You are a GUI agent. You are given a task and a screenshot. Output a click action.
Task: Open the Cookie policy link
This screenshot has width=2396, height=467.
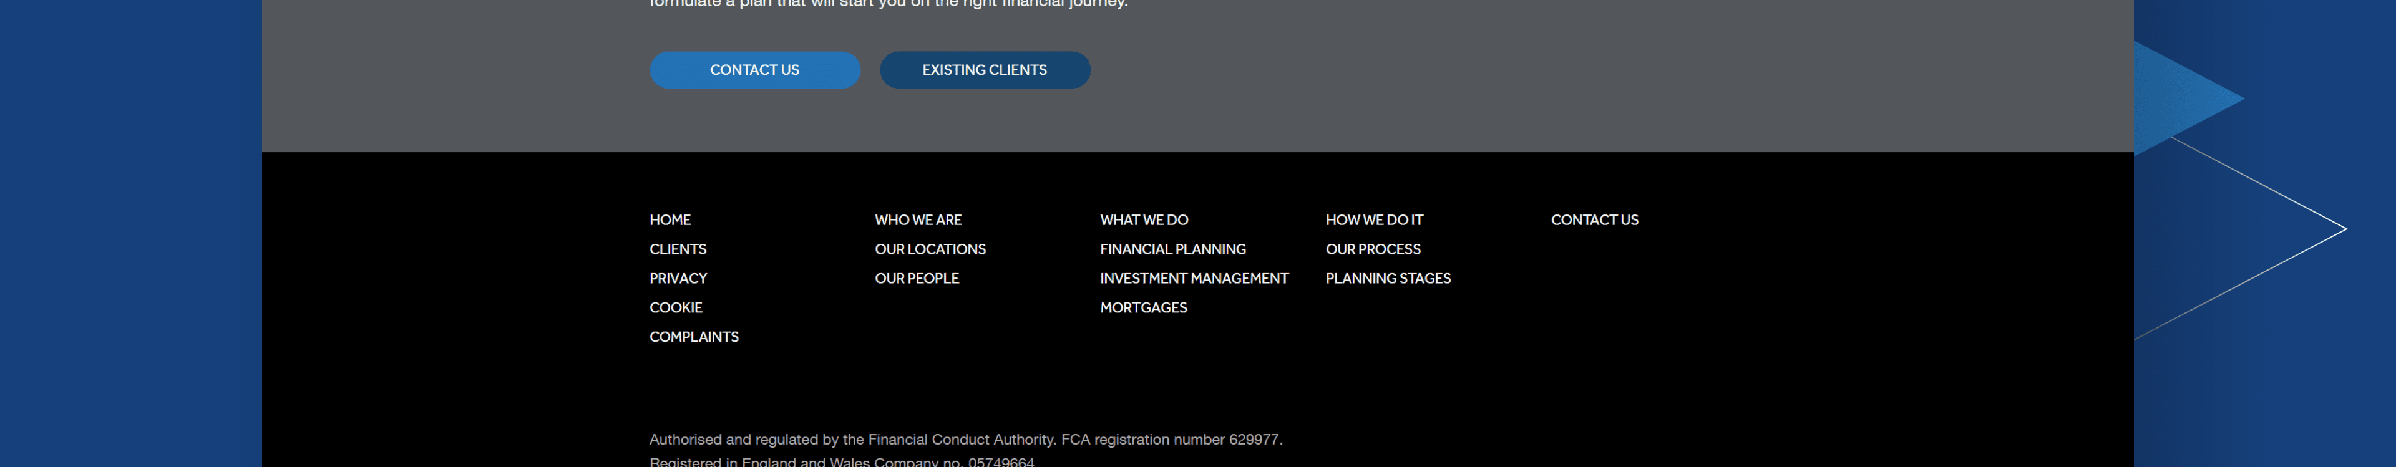(x=675, y=308)
